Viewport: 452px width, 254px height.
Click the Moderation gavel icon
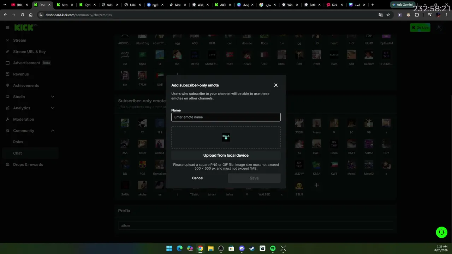pyautogui.click(x=7, y=119)
